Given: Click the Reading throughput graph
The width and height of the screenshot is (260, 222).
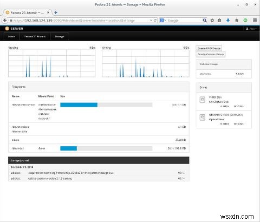Looking at the screenshot, I should (x=52, y=63).
